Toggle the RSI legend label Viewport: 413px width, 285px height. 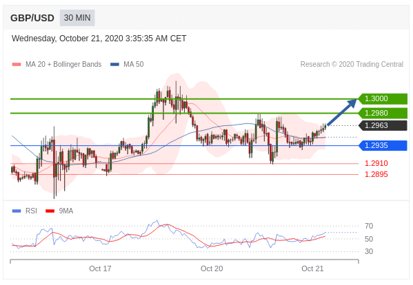click(x=31, y=211)
